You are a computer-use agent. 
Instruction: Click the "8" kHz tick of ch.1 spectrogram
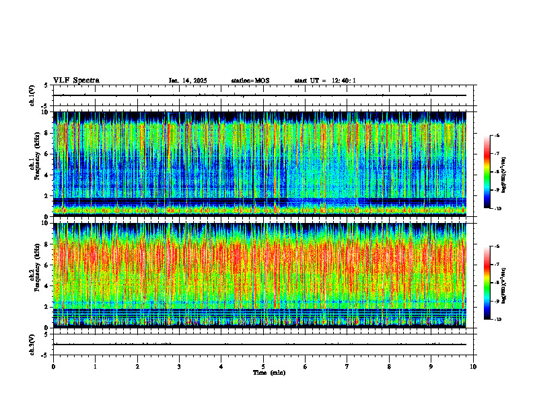(47, 133)
